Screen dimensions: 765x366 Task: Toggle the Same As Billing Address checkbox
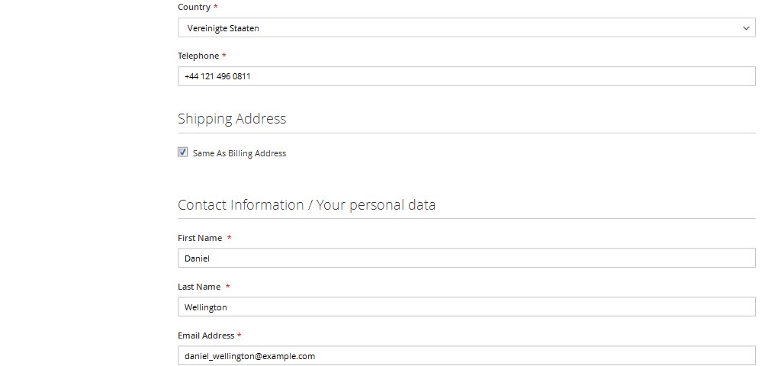pos(182,152)
